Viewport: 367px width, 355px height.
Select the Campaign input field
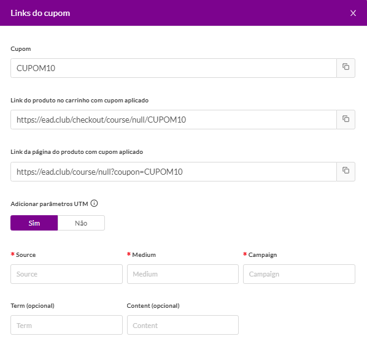[x=299, y=274]
